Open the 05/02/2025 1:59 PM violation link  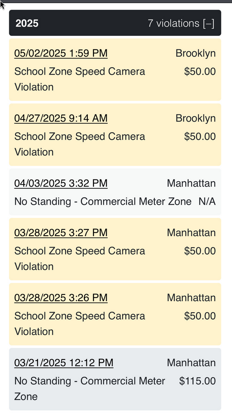point(61,53)
